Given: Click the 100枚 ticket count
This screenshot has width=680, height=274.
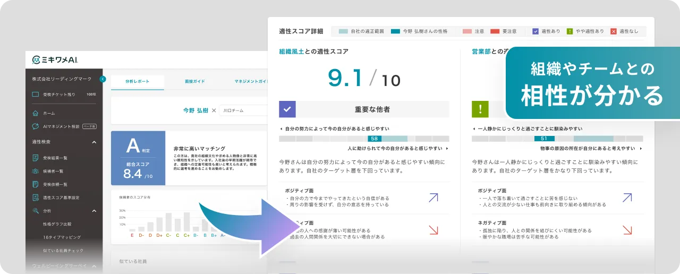Looking at the screenshot, I should pyautogui.click(x=91, y=95).
